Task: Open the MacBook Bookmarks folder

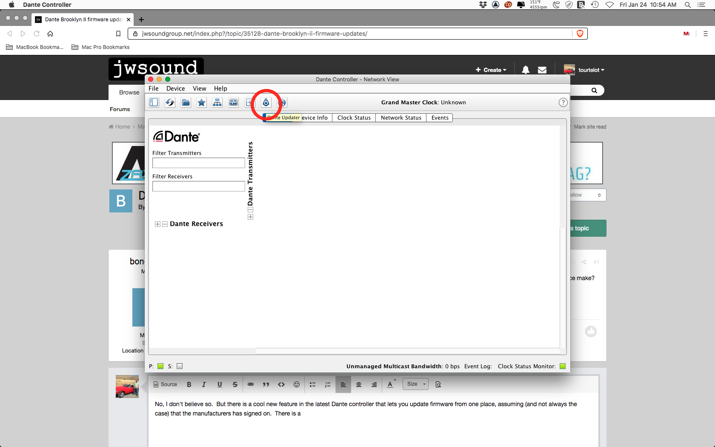Action: coord(35,47)
